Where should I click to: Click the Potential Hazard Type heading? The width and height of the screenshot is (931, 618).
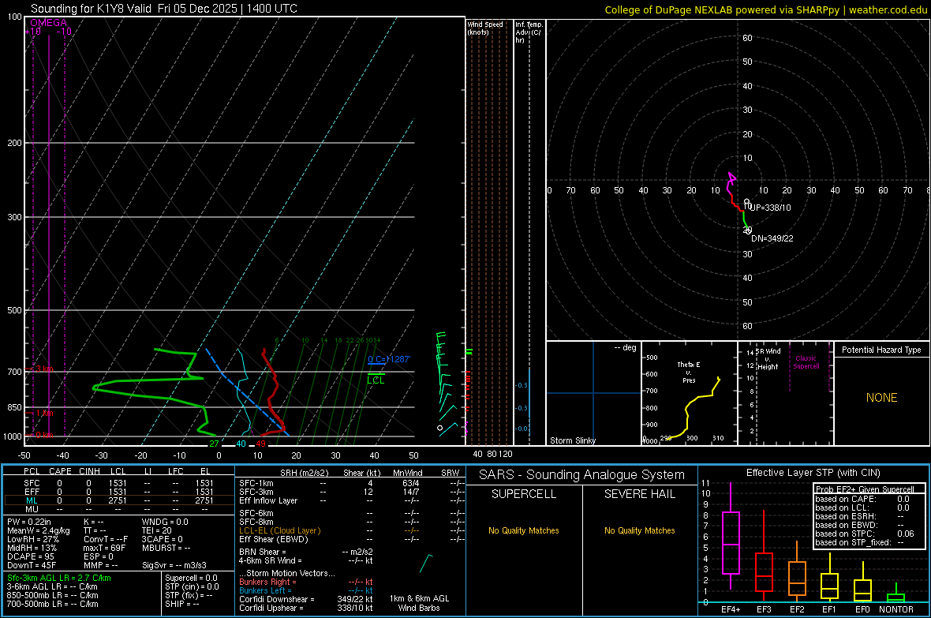(881, 350)
